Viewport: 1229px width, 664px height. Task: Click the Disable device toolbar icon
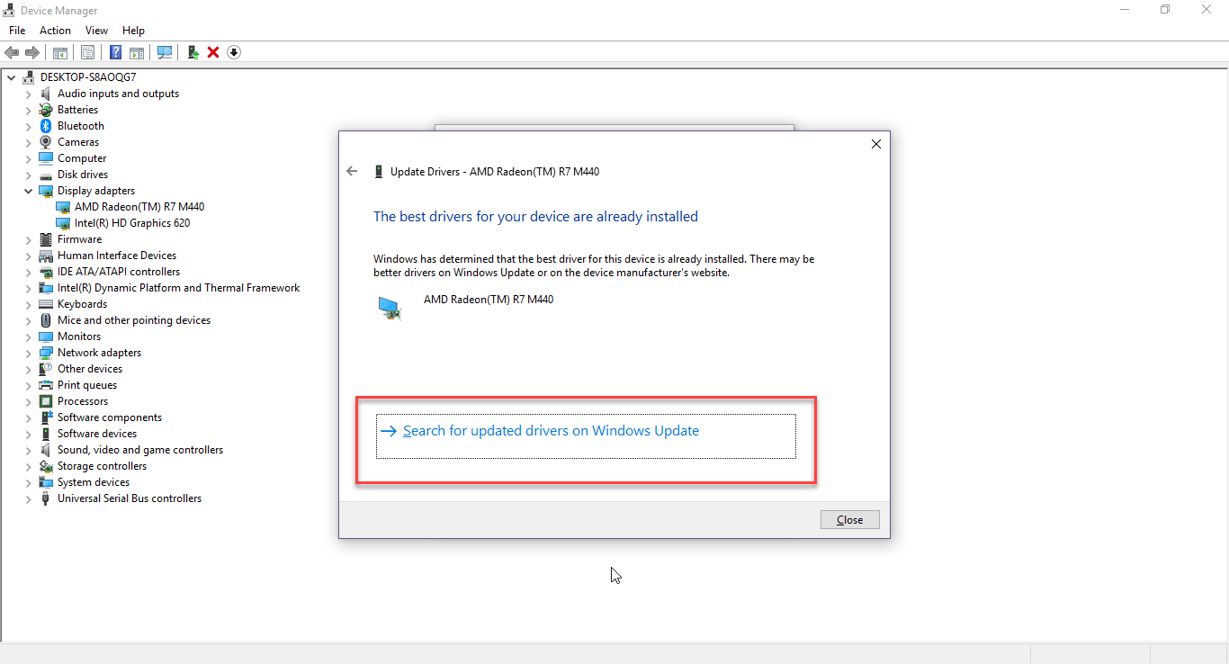[x=233, y=52]
